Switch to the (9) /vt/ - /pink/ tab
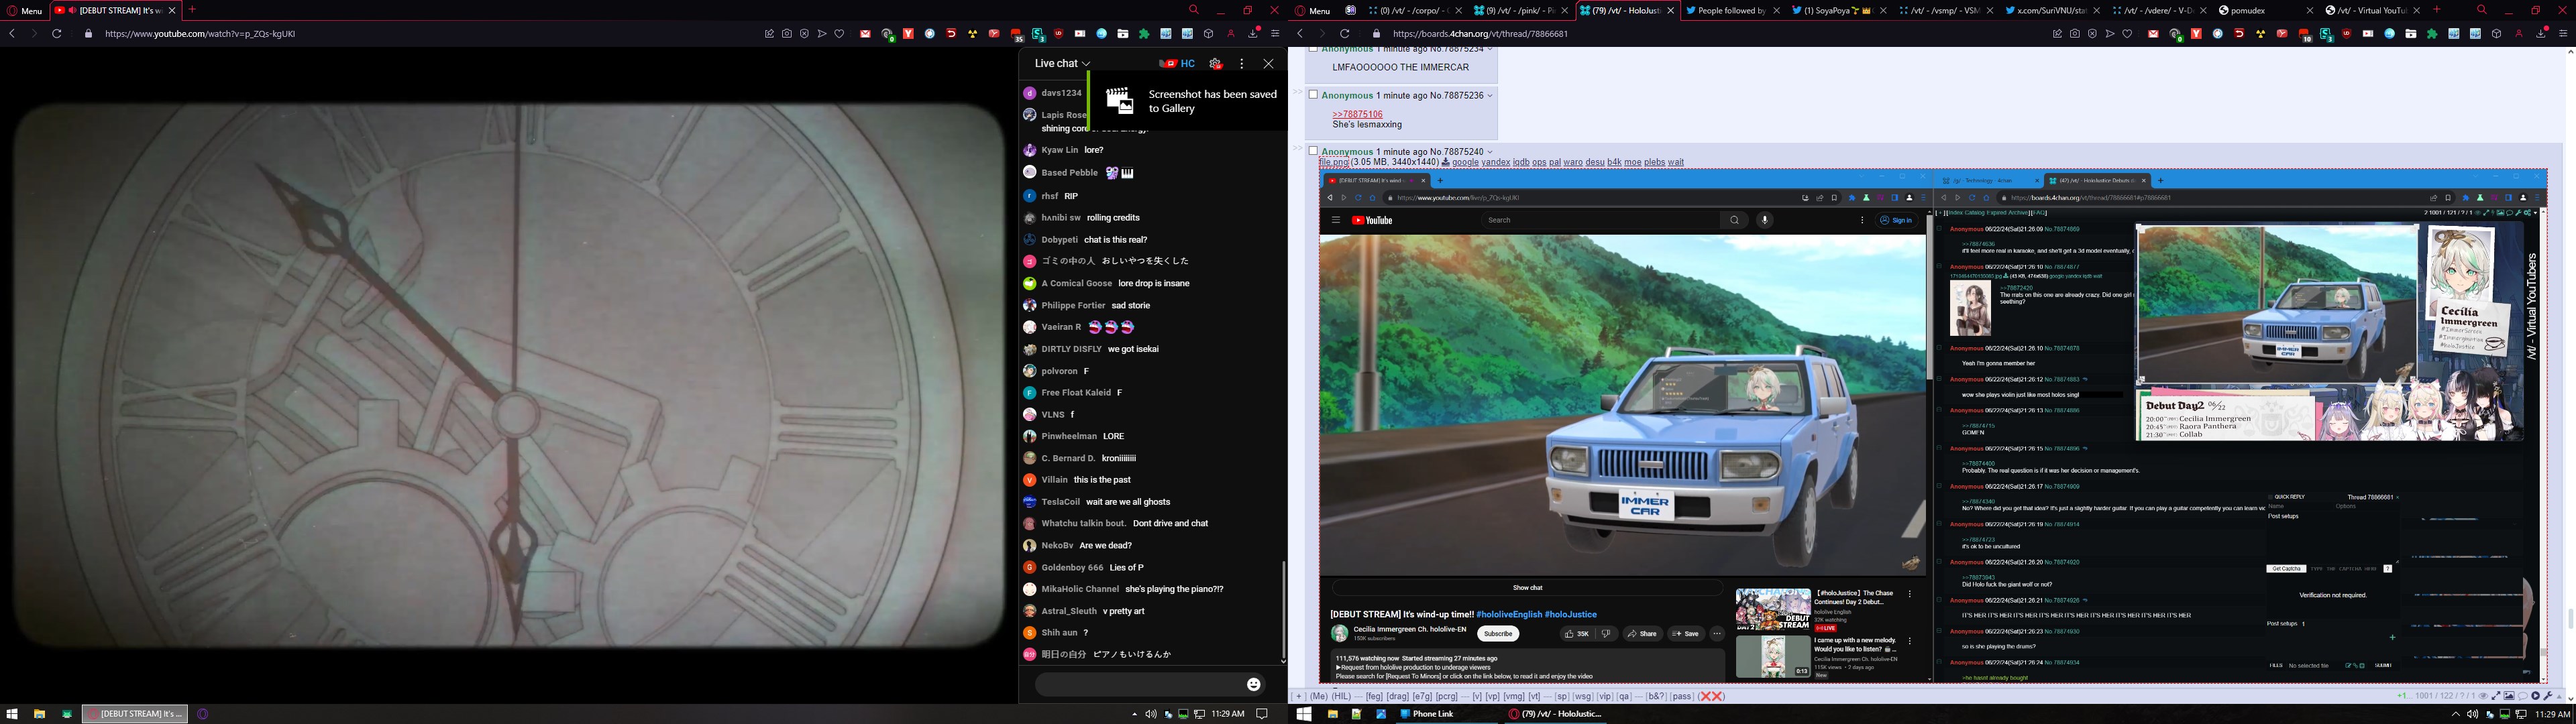Image resolution: width=2576 pixels, height=724 pixels. click(1520, 10)
